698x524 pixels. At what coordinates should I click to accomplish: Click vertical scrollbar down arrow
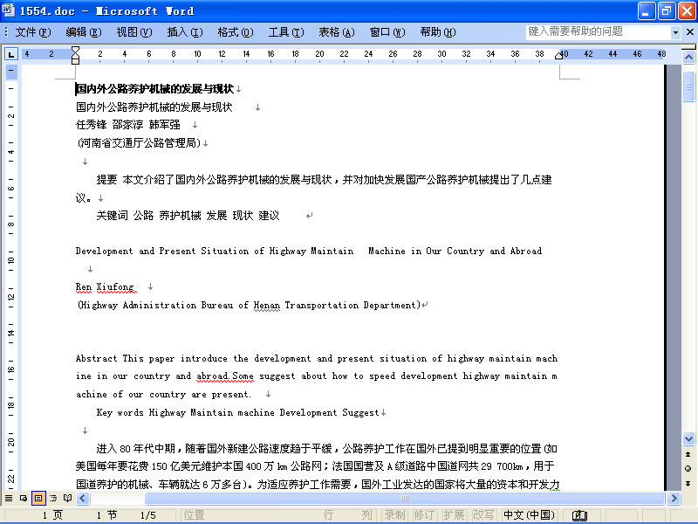click(x=688, y=438)
